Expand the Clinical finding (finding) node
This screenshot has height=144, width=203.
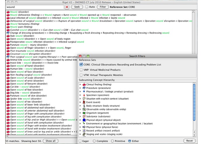[x=80, y=85]
